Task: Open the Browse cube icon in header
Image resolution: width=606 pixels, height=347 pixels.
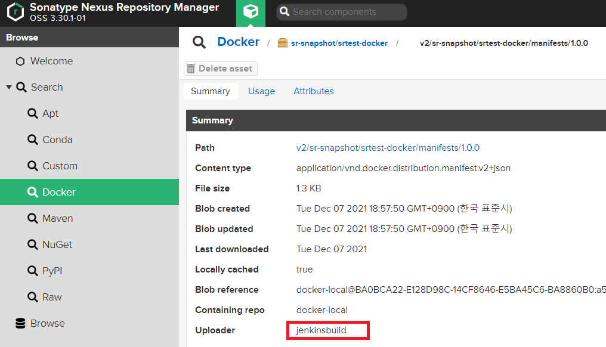Action: (251, 12)
